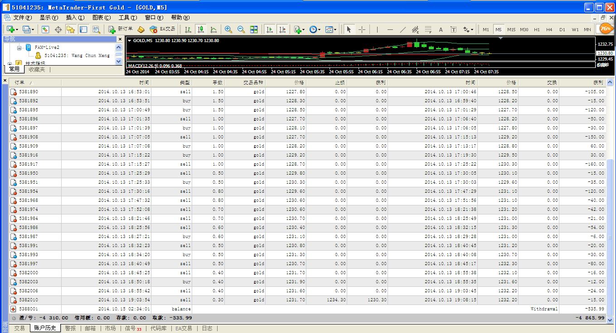Open the arrows objects dropdown

point(468,29)
